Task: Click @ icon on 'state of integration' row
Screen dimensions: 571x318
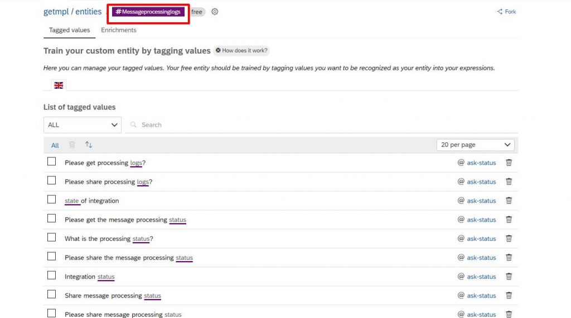Action: [x=461, y=200]
